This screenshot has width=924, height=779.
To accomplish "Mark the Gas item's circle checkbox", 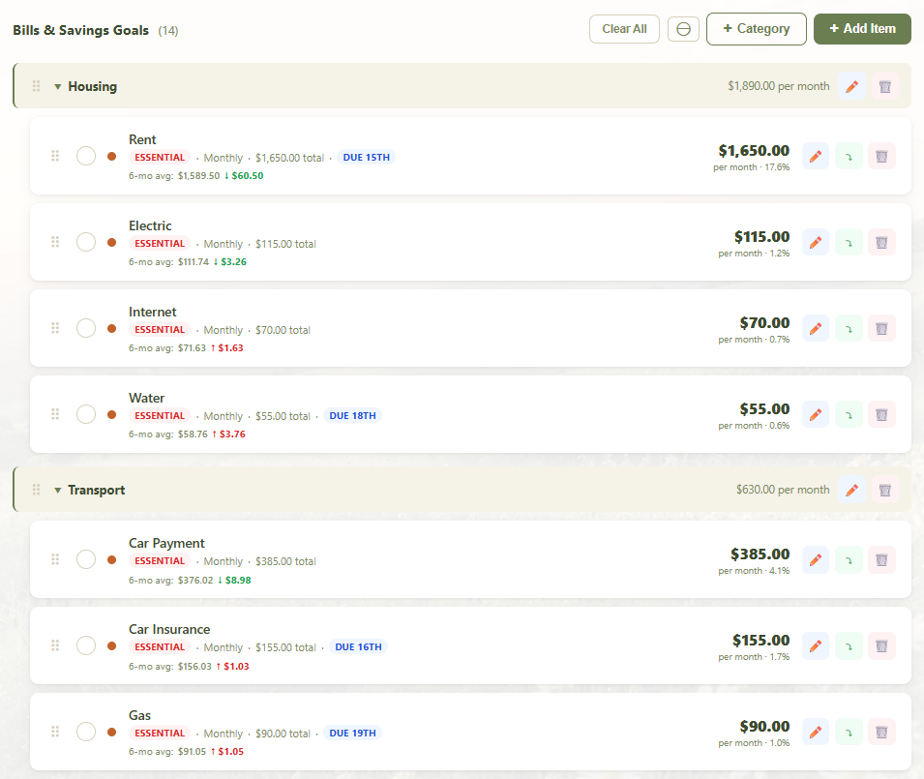I will coord(86,732).
